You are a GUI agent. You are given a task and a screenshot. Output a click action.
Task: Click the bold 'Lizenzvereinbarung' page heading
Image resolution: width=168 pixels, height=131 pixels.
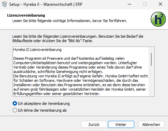26,15
